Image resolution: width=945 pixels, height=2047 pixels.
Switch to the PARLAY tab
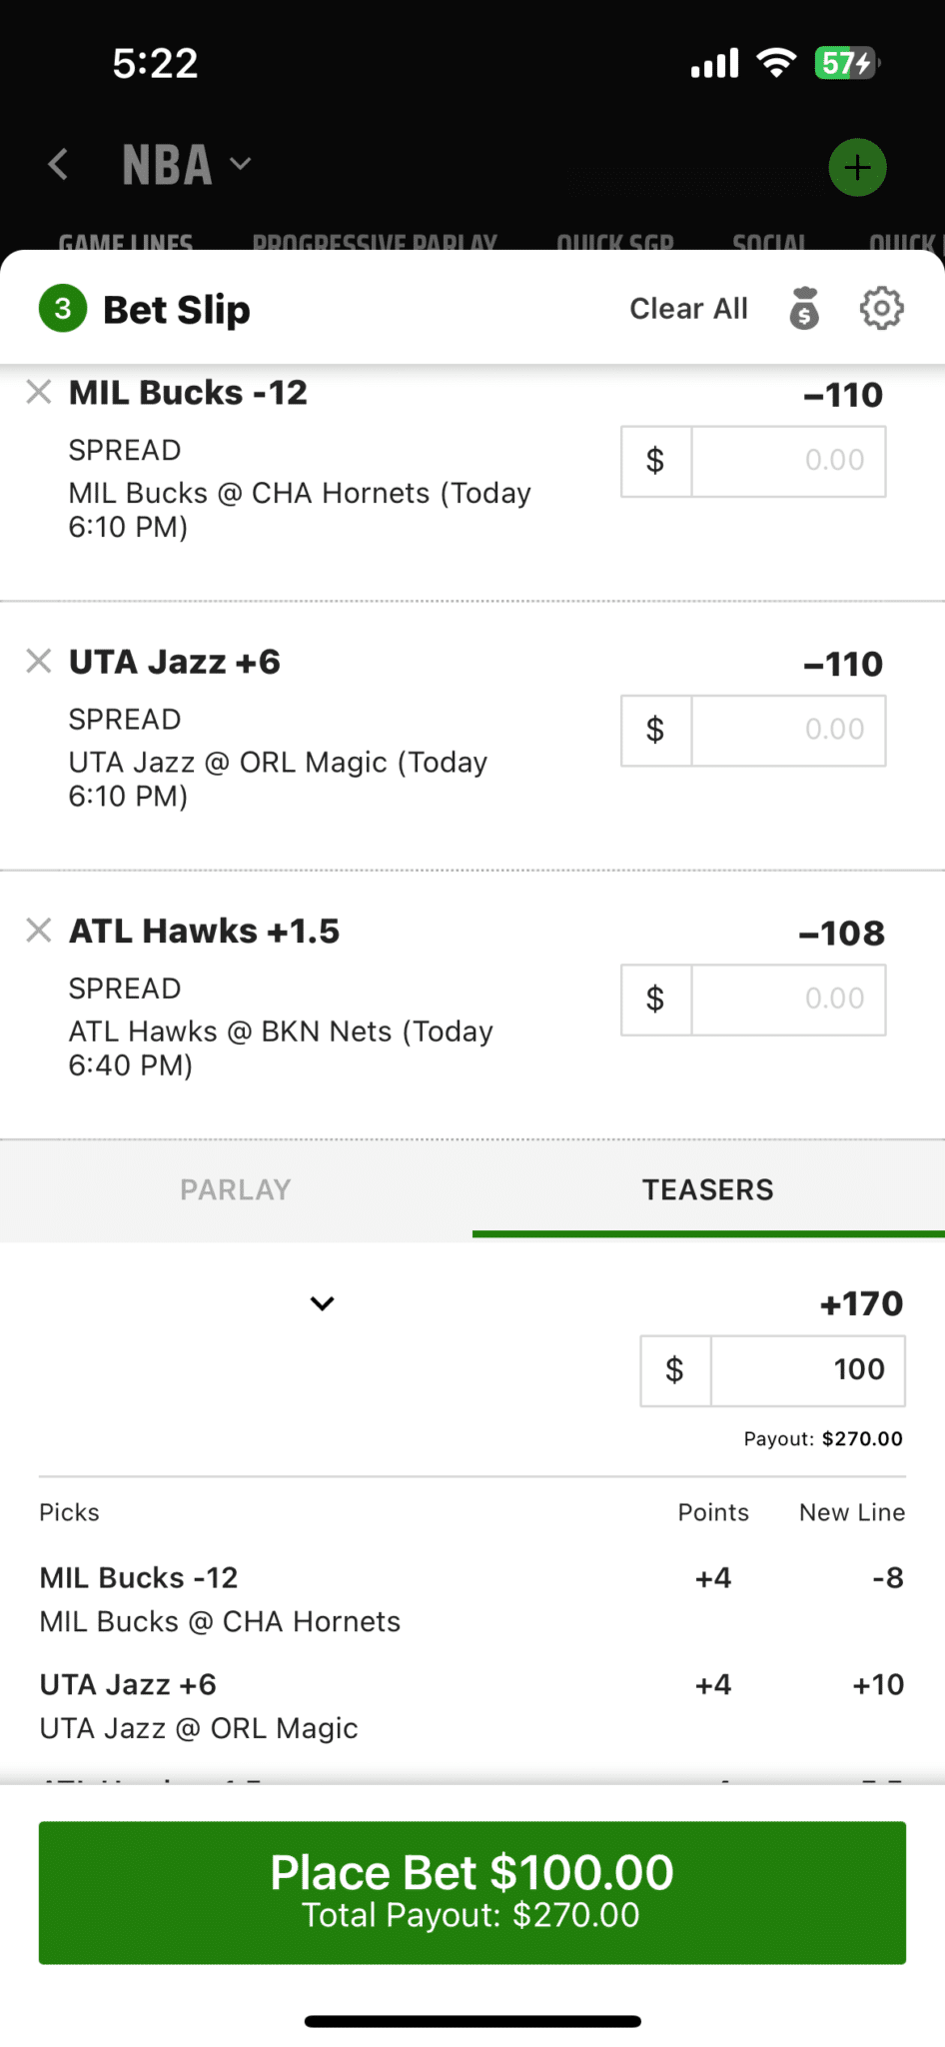click(x=235, y=1189)
